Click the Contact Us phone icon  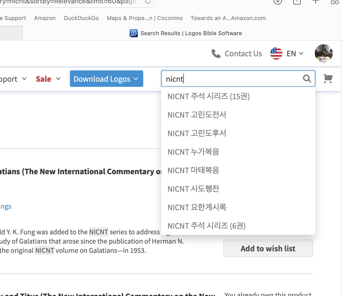click(216, 53)
